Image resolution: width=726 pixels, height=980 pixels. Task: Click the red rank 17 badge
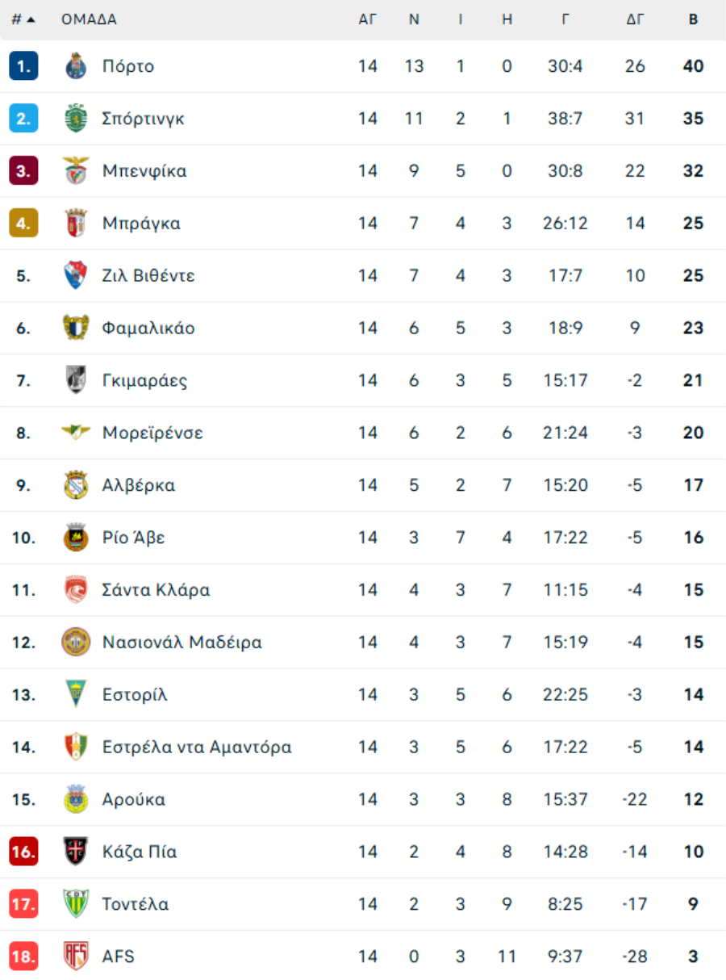point(23,904)
